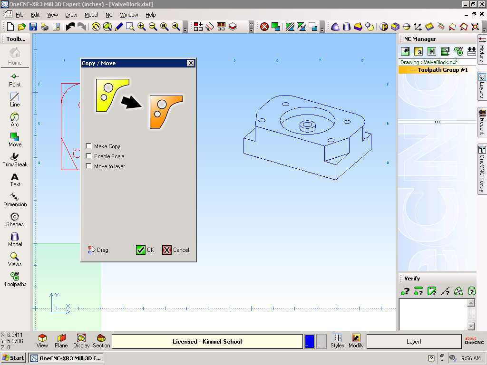Click the Move tool in the toolbox
The width and height of the screenshot is (487, 365).
pos(15,140)
